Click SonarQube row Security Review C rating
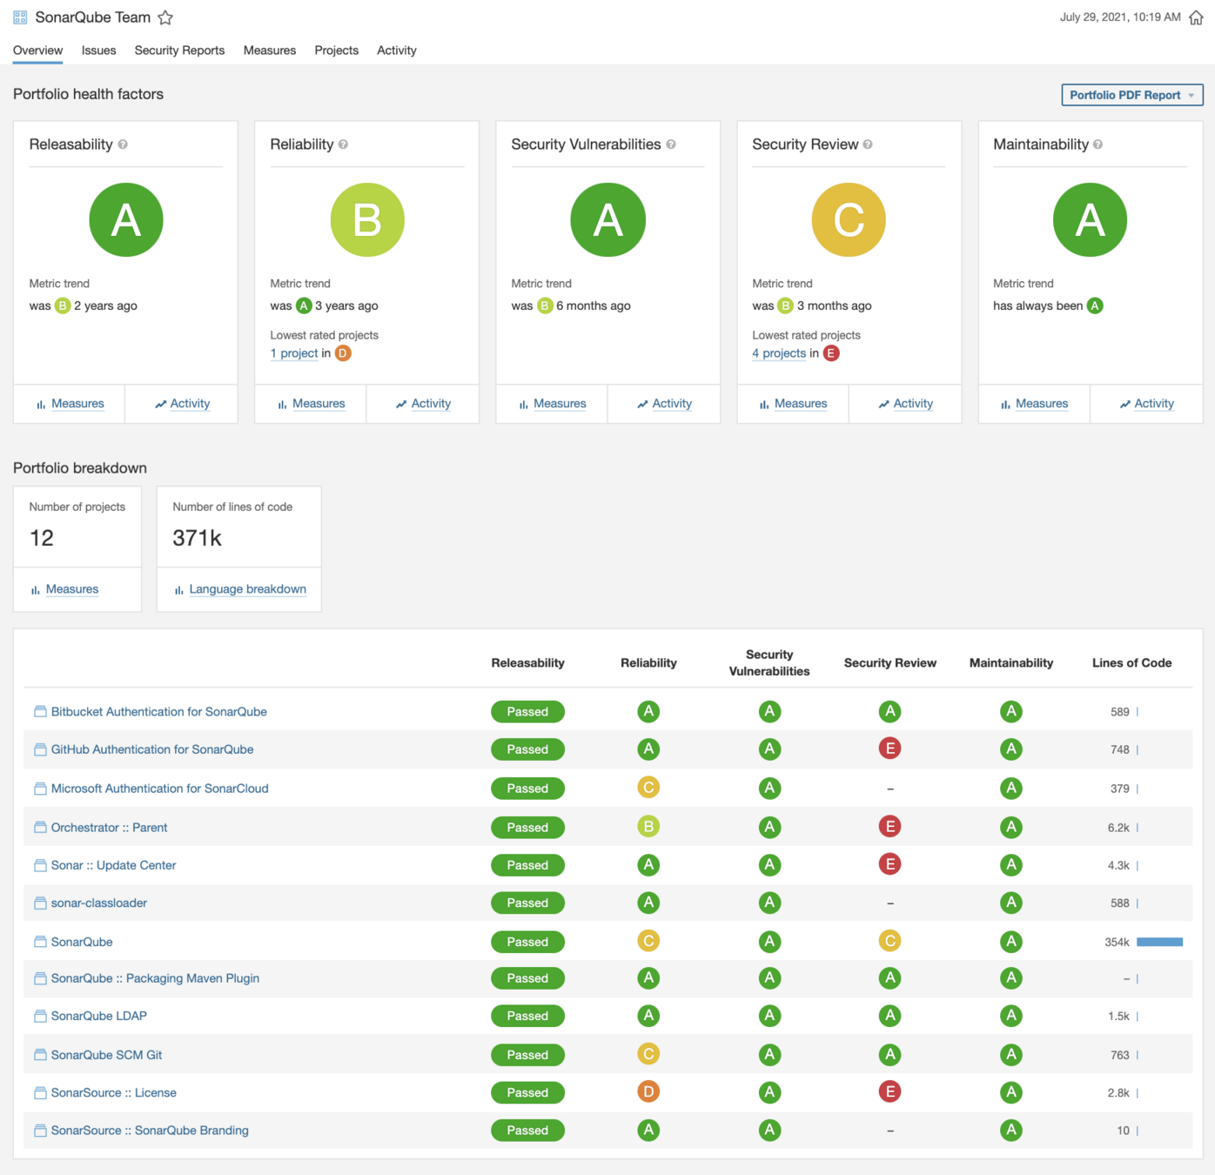The image size is (1215, 1175). 889,941
